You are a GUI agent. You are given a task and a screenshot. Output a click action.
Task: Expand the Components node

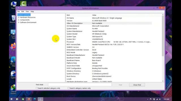(x=19, y=20)
